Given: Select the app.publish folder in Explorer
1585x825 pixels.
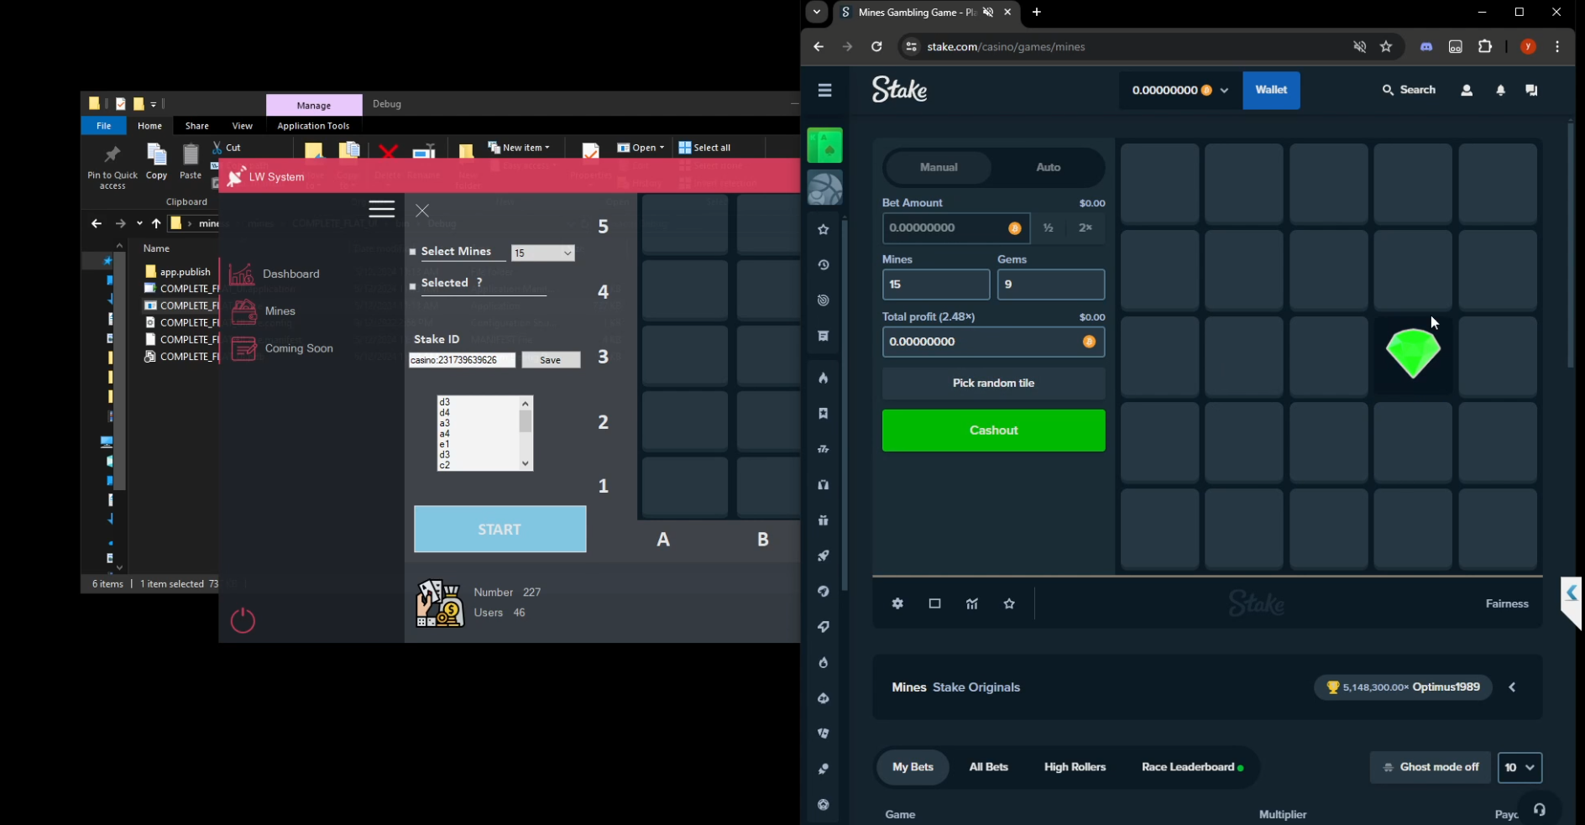Looking at the screenshot, I should [x=177, y=272].
